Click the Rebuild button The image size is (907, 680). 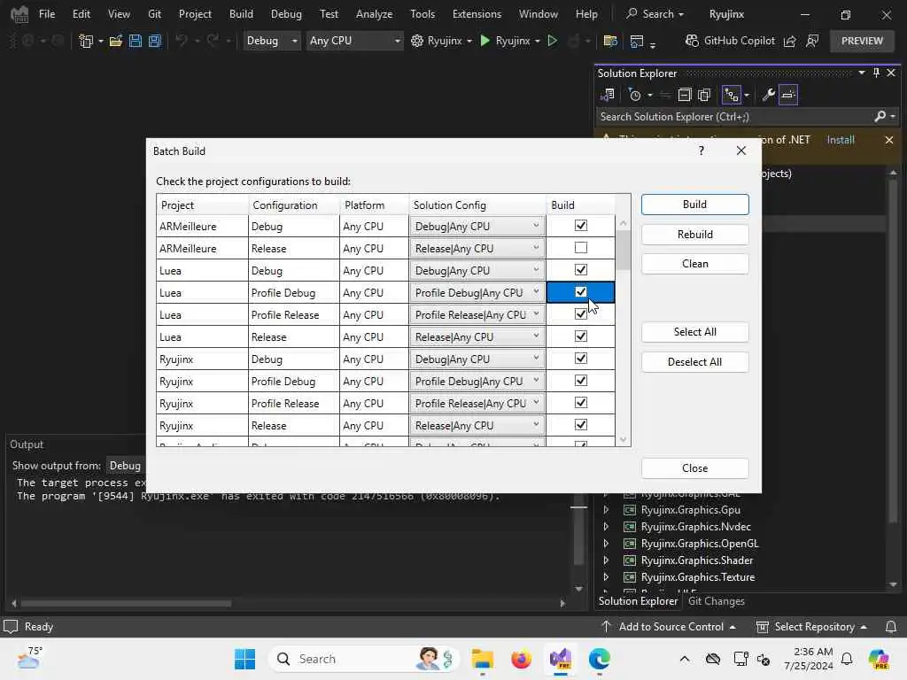tap(694, 234)
